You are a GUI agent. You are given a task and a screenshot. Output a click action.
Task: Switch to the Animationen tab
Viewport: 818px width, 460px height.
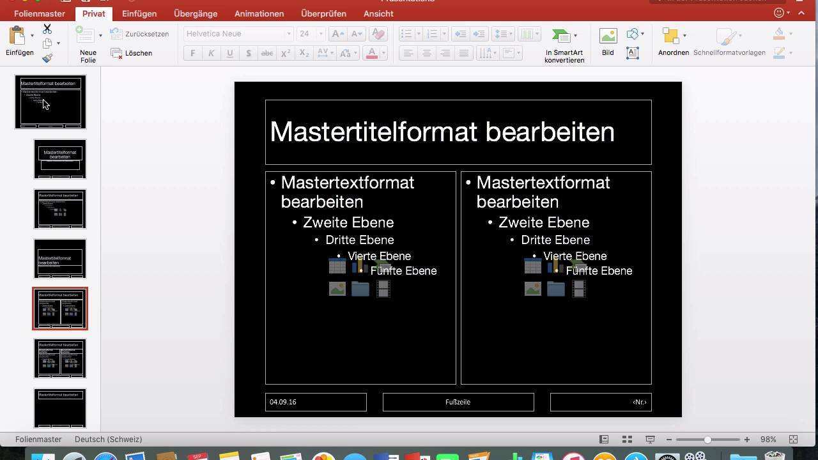[x=259, y=13]
